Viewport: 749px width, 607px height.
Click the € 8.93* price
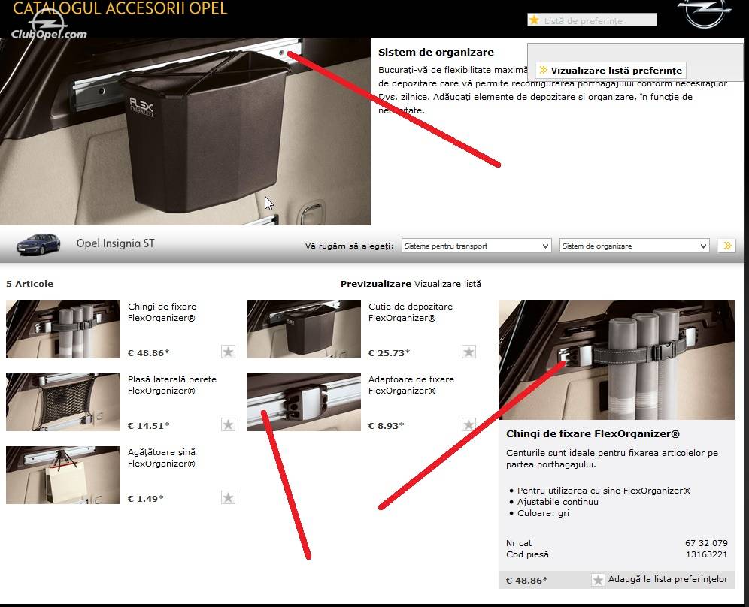coord(386,426)
